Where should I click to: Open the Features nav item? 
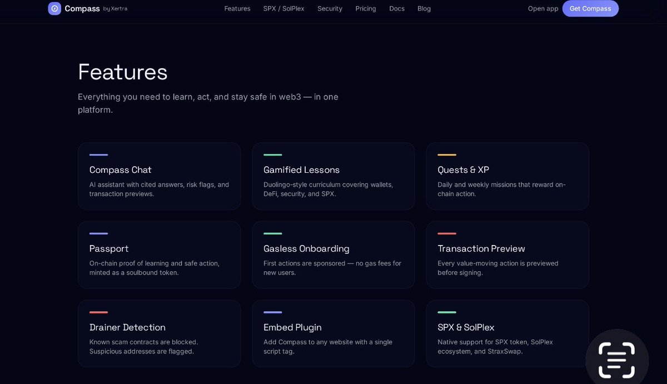click(x=237, y=8)
